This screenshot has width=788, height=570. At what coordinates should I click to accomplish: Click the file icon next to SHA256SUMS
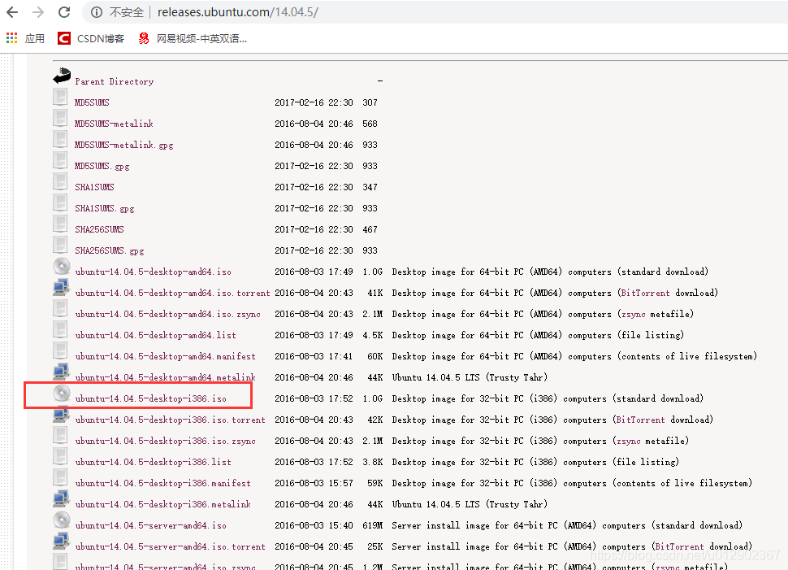tap(60, 224)
